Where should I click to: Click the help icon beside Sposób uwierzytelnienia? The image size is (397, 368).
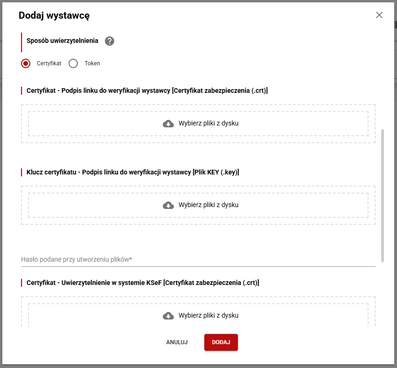[x=110, y=41]
